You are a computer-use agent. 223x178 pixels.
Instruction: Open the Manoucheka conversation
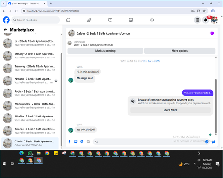(30, 106)
